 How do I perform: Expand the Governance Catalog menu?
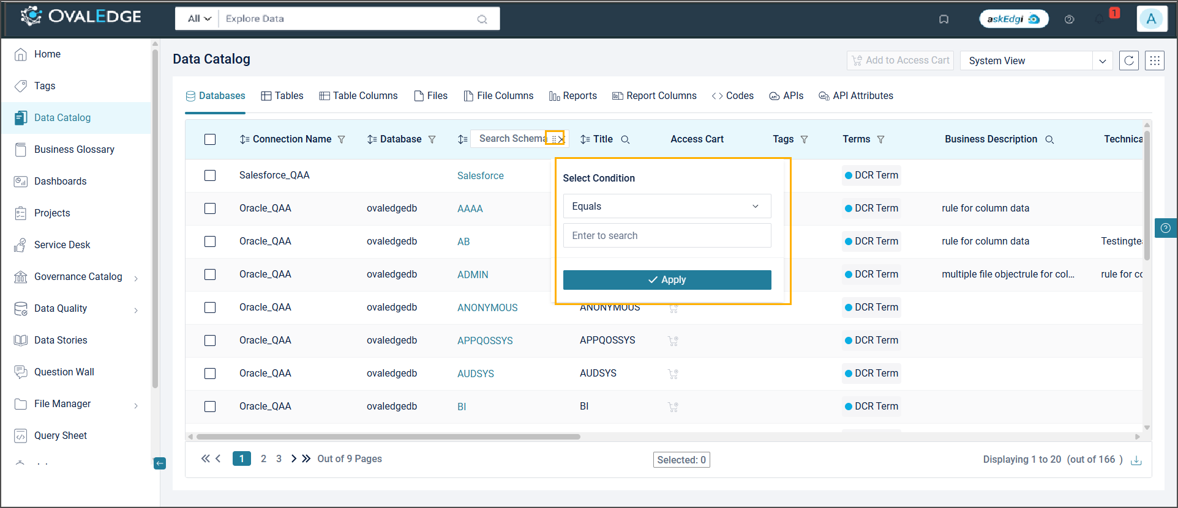135,278
